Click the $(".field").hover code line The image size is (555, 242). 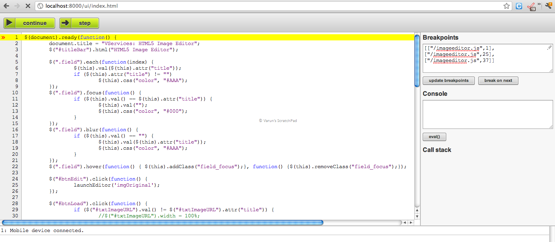coord(228,167)
